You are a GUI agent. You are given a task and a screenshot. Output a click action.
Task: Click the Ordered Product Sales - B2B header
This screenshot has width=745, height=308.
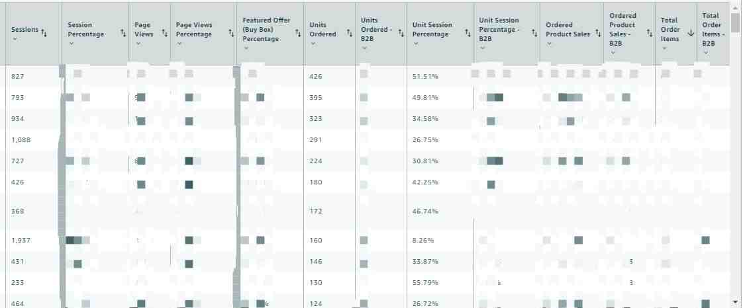pyautogui.click(x=624, y=29)
